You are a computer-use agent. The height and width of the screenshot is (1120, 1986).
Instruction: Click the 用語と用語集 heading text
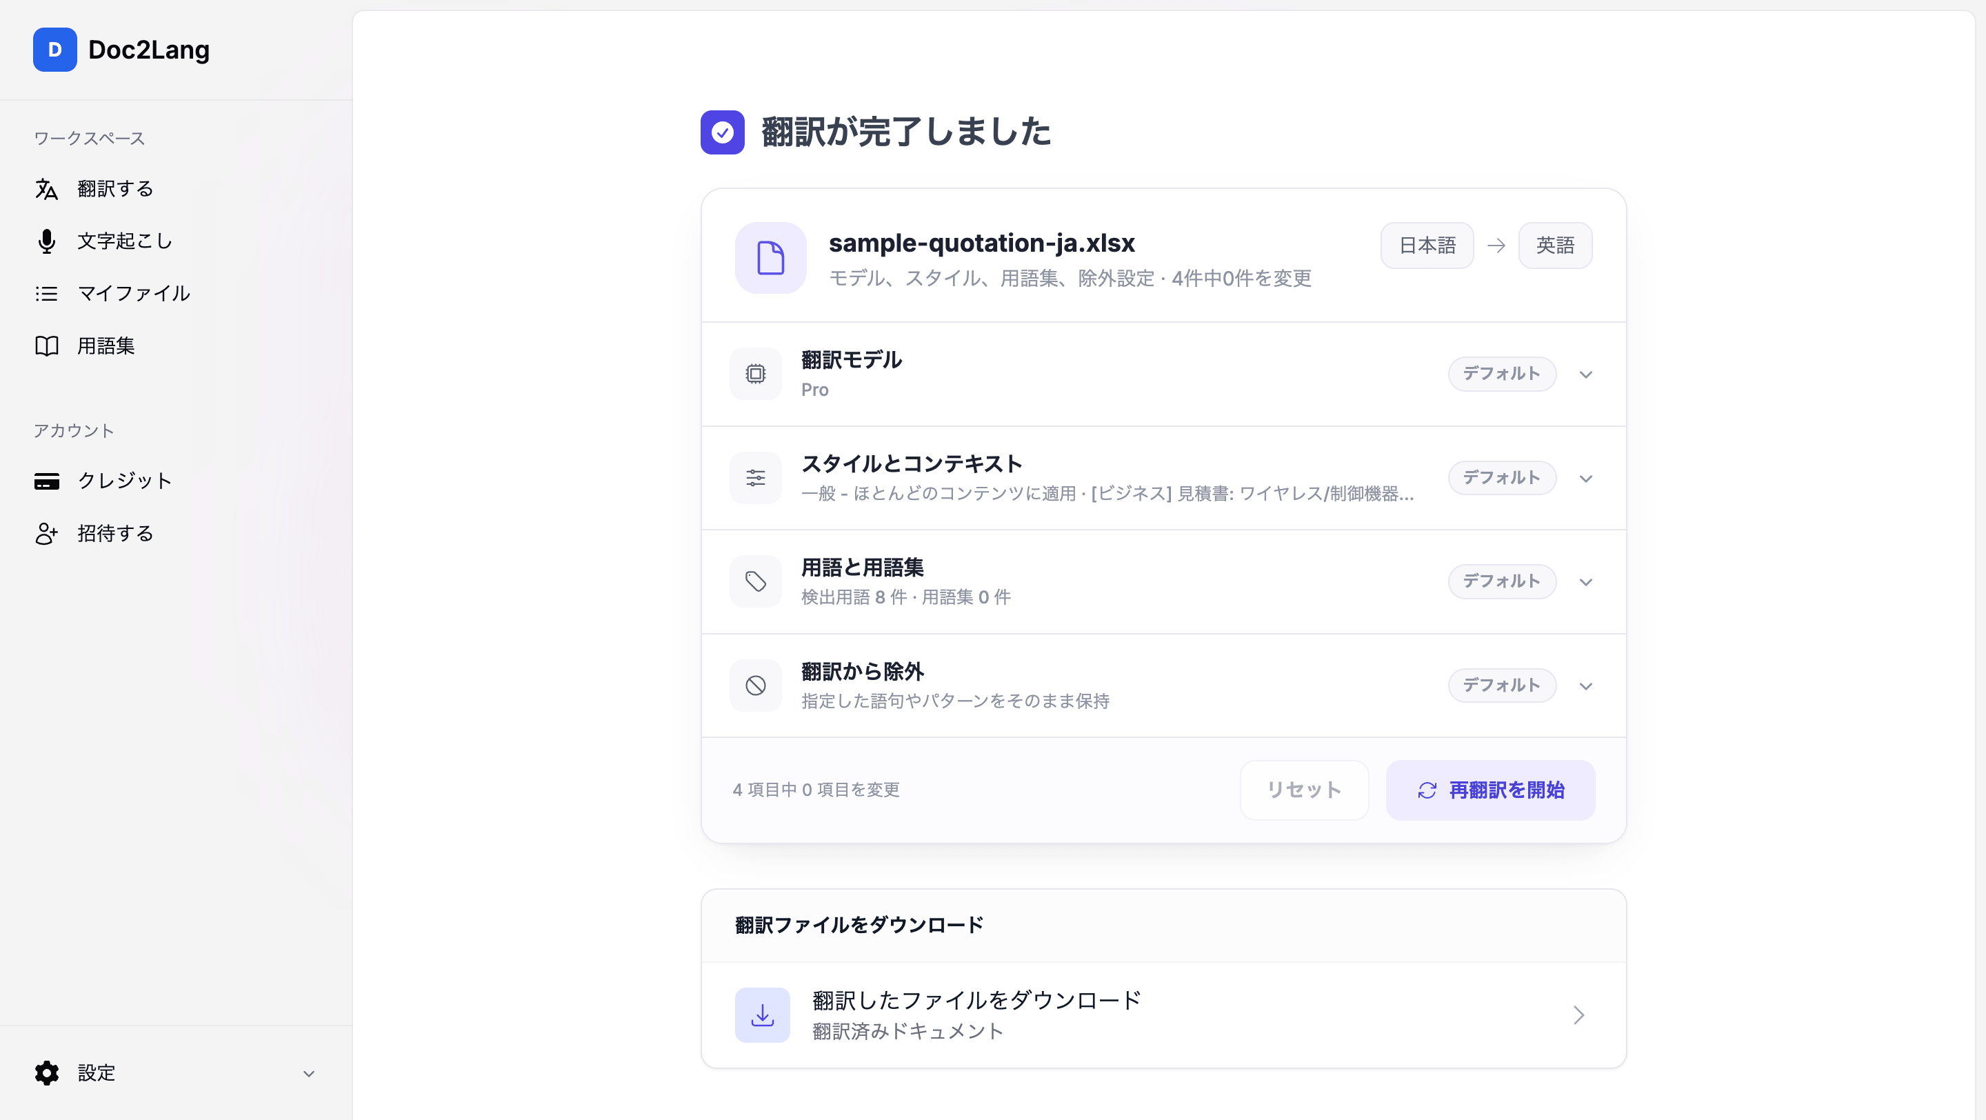[862, 568]
